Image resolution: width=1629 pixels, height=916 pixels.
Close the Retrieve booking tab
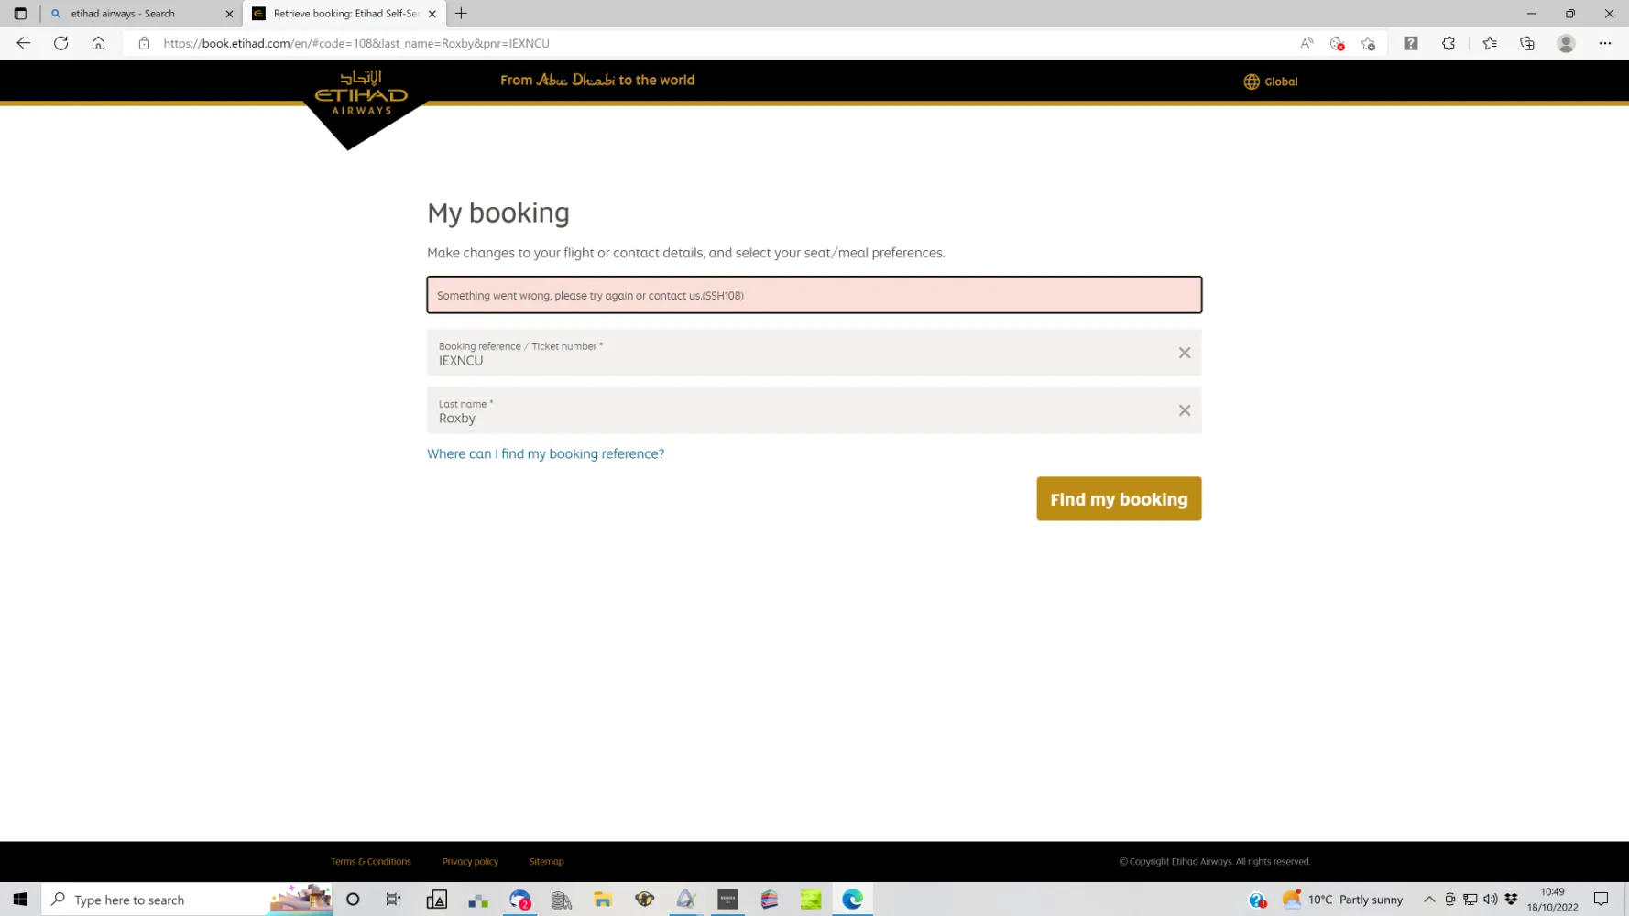coord(432,14)
